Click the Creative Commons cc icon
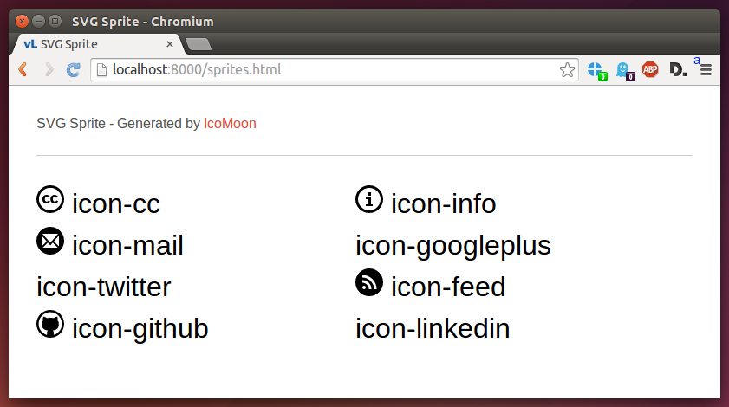729x407 pixels. coord(50,199)
